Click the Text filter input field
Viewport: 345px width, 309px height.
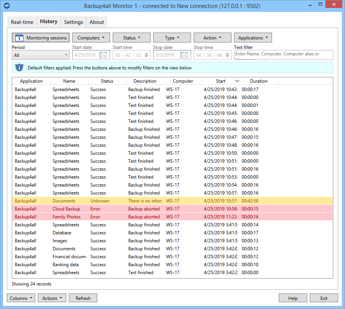284,55
